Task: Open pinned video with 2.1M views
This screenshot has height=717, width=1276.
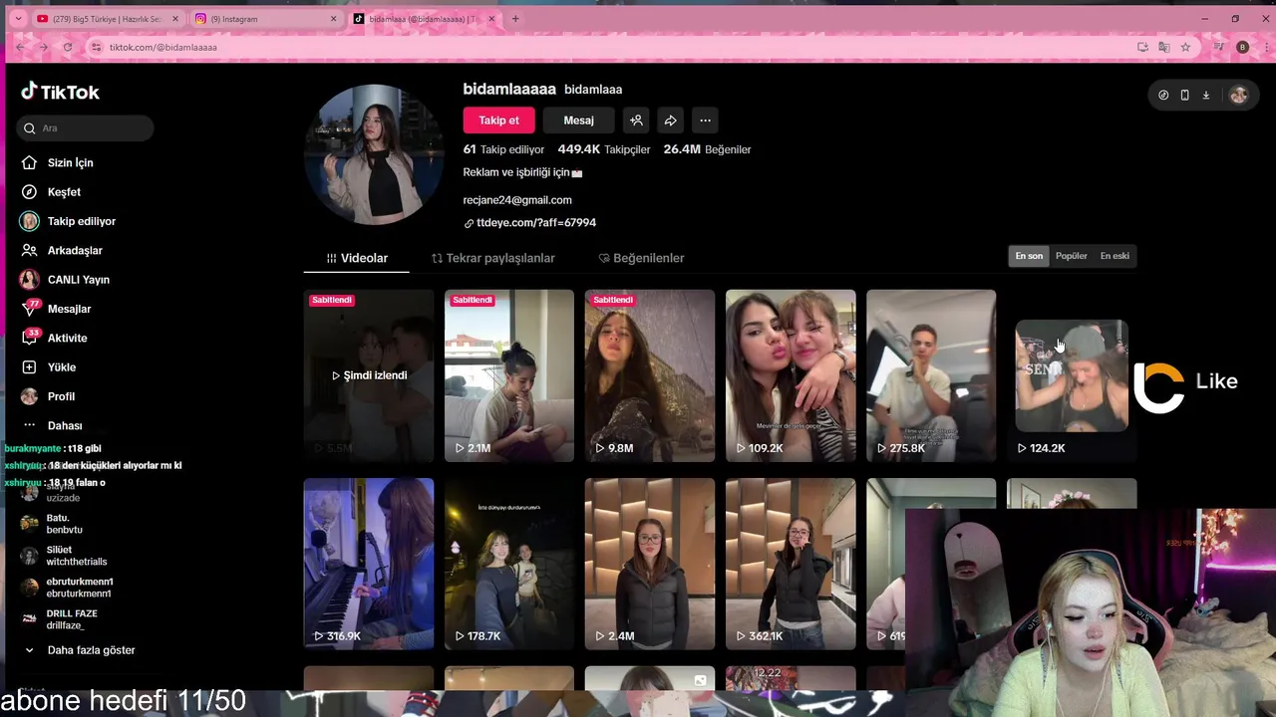Action: [x=509, y=375]
